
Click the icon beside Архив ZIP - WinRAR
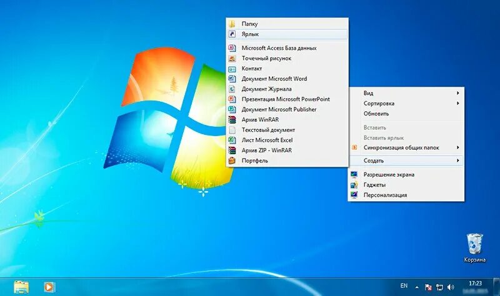point(232,150)
